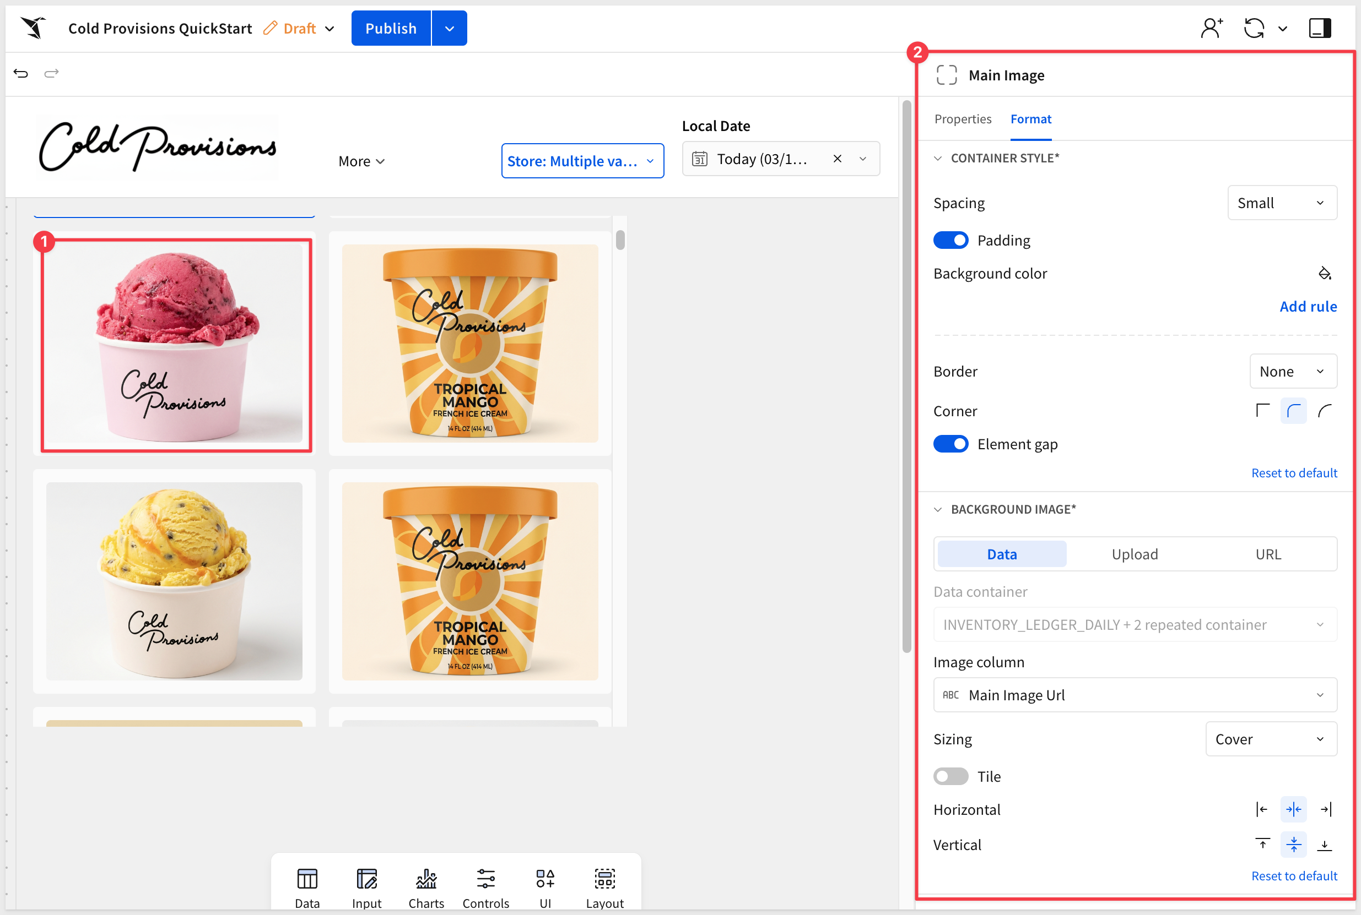Select the square corner style icon
This screenshot has height=915, width=1361.
click(x=1262, y=411)
